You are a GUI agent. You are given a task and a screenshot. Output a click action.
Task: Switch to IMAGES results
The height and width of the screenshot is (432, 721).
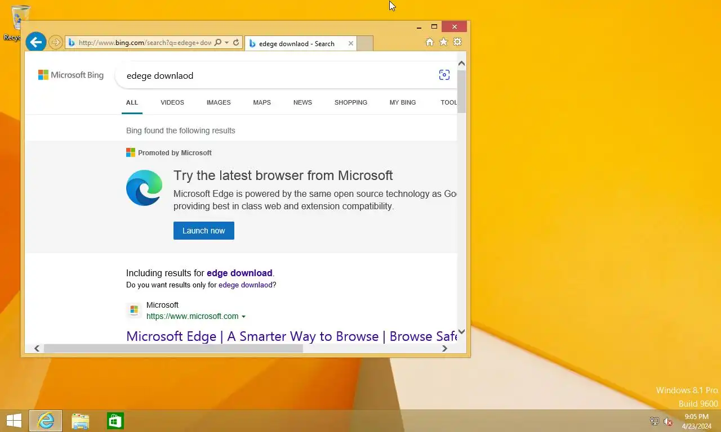[219, 102]
